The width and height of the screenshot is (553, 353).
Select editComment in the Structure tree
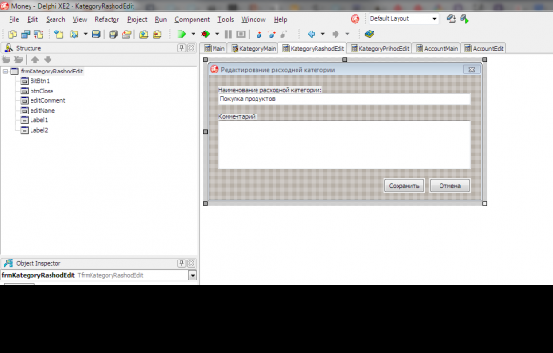[x=48, y=100]
